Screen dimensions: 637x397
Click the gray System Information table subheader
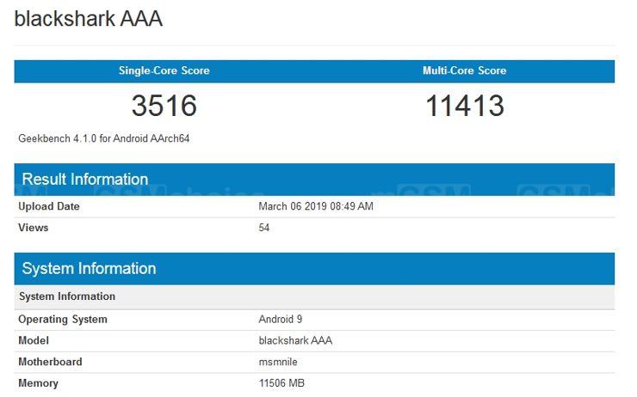pyautogui.click(x=314, y=296)
